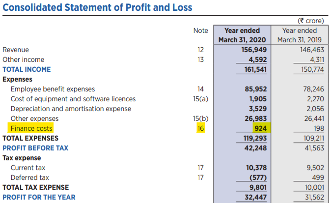
Task: Select equipment cost 2019 value 2,270
Action: tap(315, 99)
